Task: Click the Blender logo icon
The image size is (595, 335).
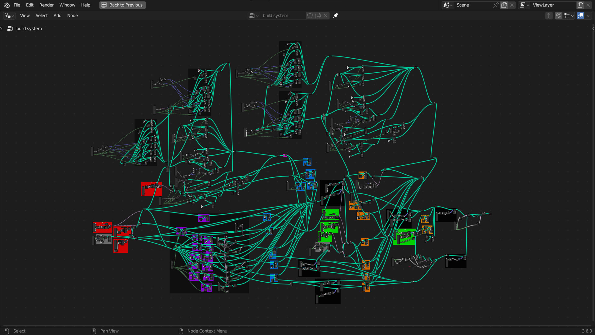Action: (x=7, y=5)
